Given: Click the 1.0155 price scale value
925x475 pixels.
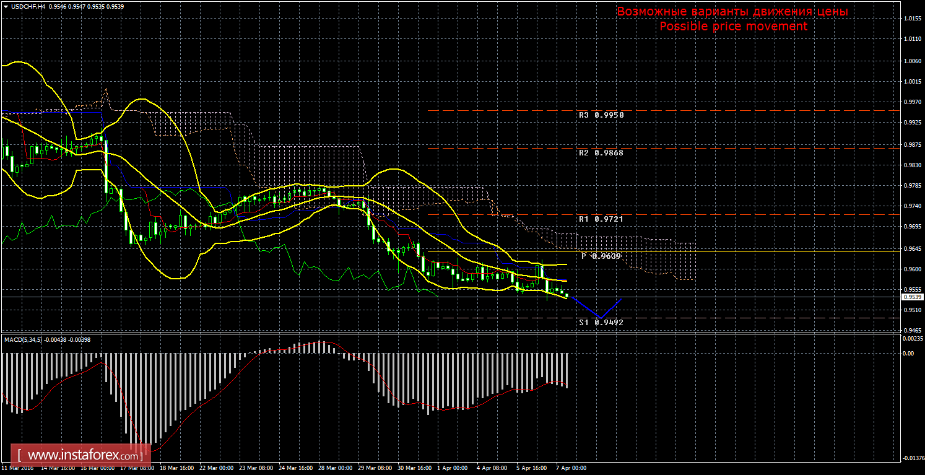Looking at the screenshot, I should 911,19.
